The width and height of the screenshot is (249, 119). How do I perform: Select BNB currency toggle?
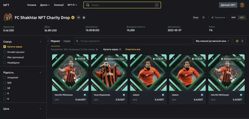234,17
